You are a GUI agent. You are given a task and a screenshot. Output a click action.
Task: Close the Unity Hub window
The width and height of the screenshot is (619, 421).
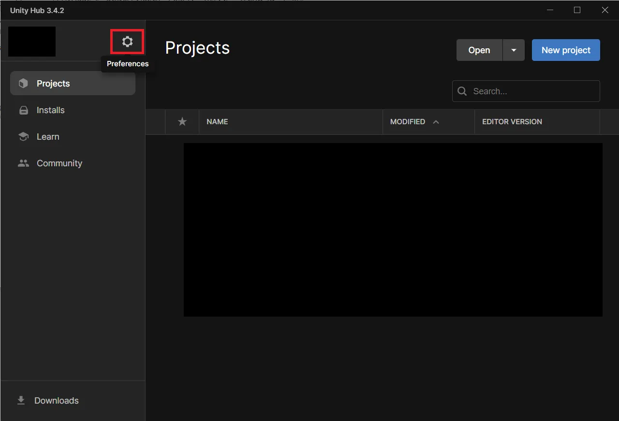click(604, 10)
